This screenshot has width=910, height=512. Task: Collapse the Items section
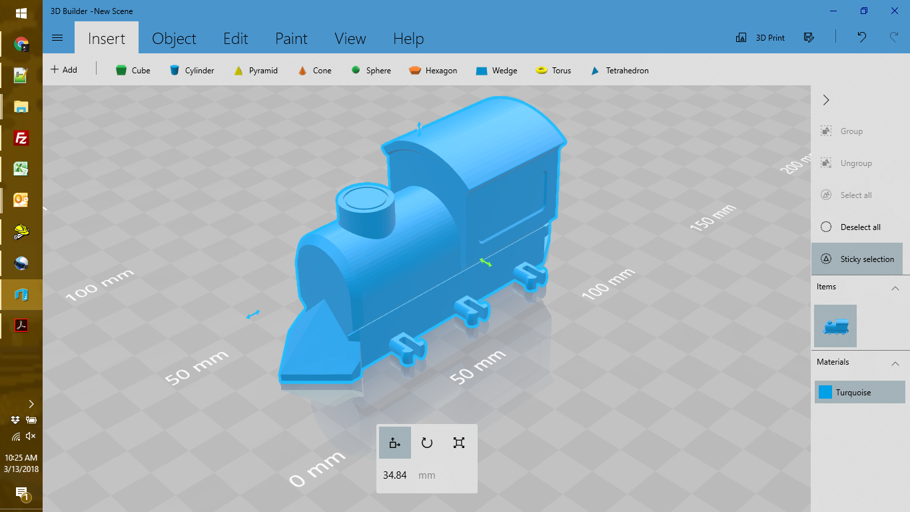[x=895, y=288]
